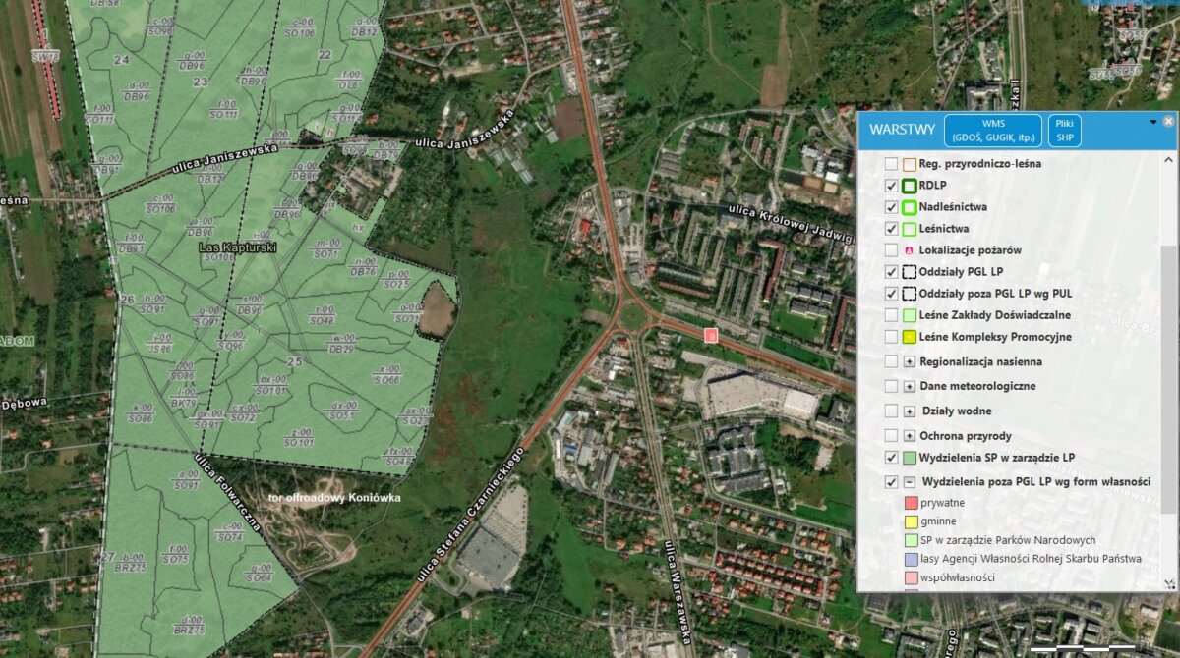This screenshot has width=1180, height=658.
Task: Check the Ochrona przyrody group checkbox
Action: pyautogui.click(x=891, y=435)
